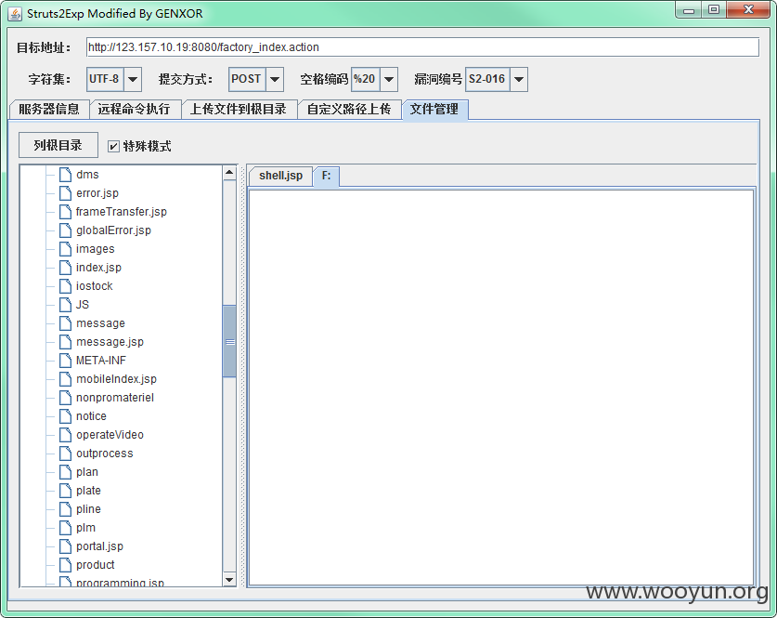Select the portal.jsp file name
777x618 pixels.
pos(99,546)
